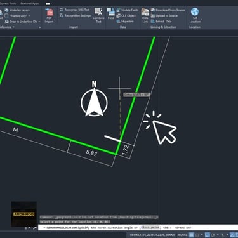Click the Hyperlink tool
The width and height of the screenshot is (238, 238).
(x=125, y=22)
